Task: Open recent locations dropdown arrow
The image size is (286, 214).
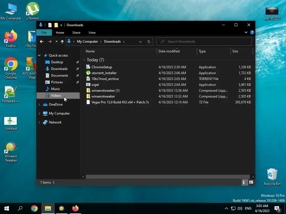Action: click(x=56, y=42)
